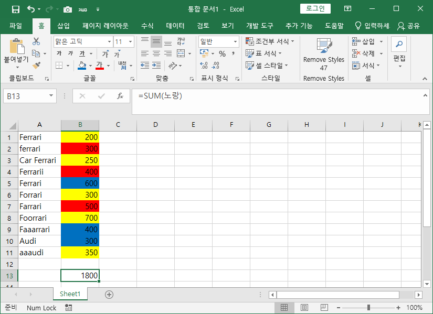Image resolution: width=433 pixels, height=314 pixels.
Task: Click the Undo arrow icon
Action: coord(30,9)
